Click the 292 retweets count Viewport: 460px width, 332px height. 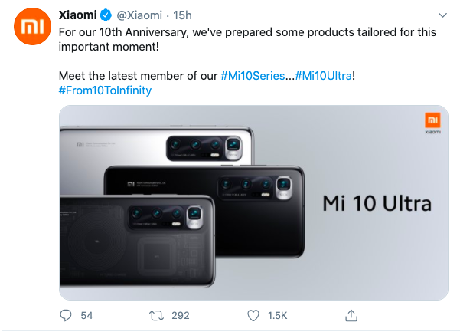[181, 315]
